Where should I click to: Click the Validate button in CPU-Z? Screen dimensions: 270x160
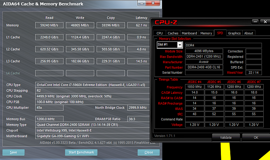point(226,138)
